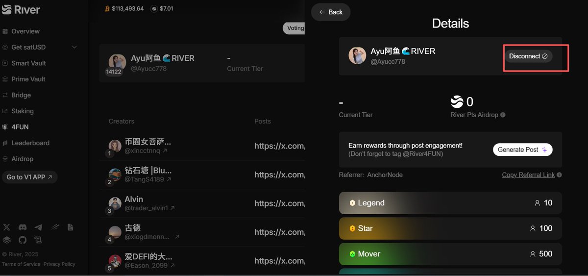This screenshot has height=276, width=588.
Task: Open @TangS4189 external profile arrow
Action: 170,180
